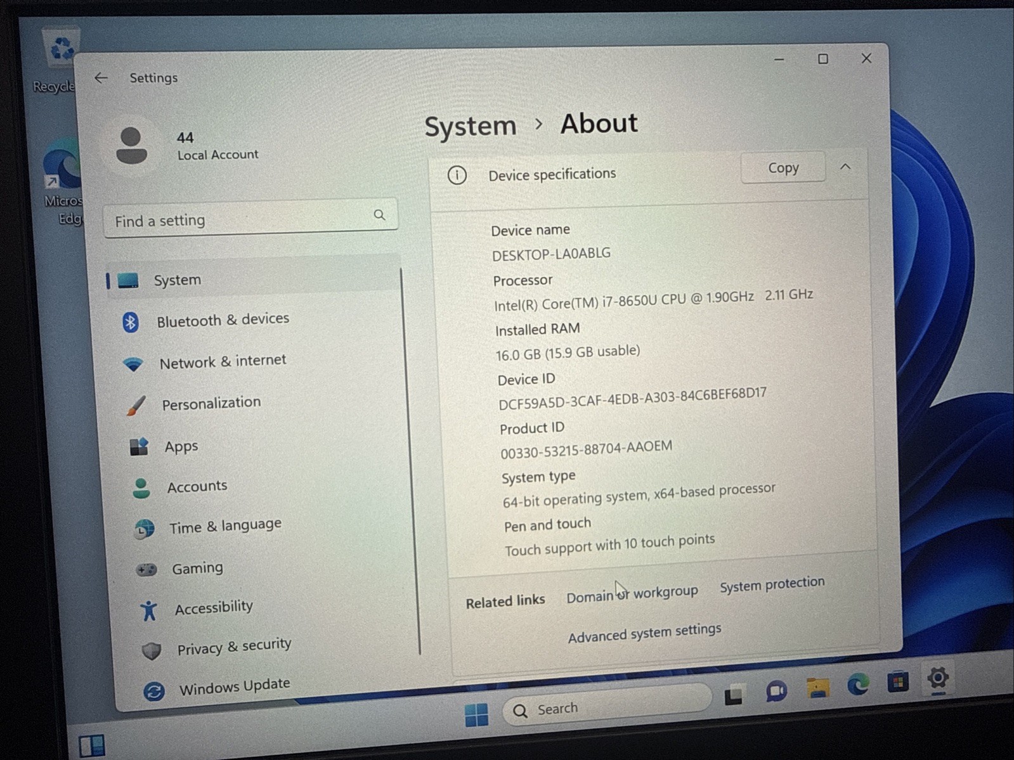Click the info icon beside Device specifications
The image size is (1014, 760).
[457, 175]
